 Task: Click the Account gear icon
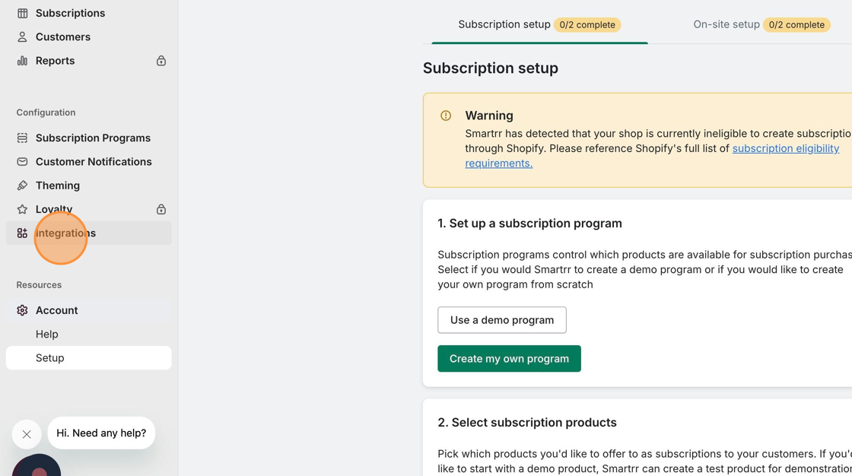(22, 310)
